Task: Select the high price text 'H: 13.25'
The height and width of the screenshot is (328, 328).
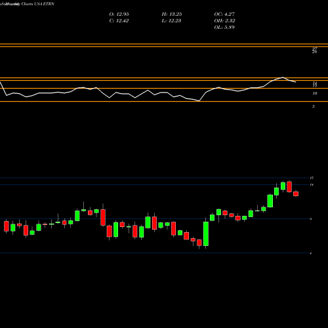Action: click(172, 14)
